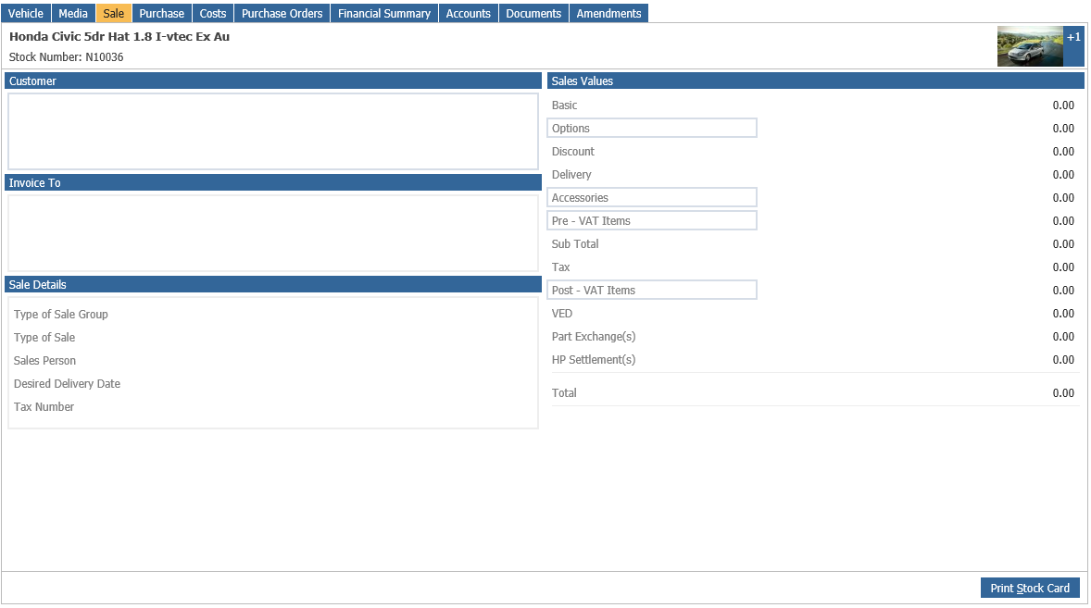
Task: Switch to the Purchase Orders tab
Action: pos(282,13)
